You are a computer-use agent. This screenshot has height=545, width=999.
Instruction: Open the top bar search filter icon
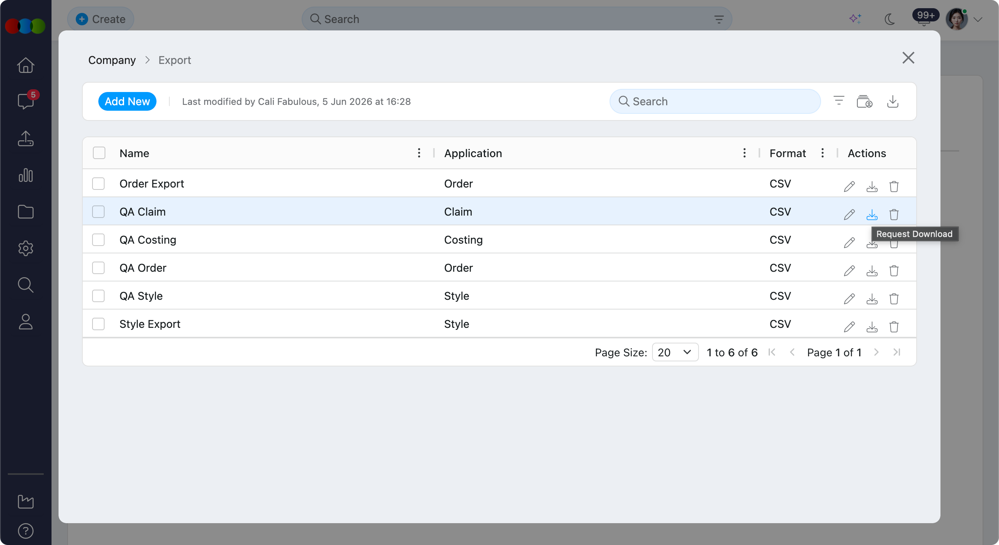[x=719, y=19]
